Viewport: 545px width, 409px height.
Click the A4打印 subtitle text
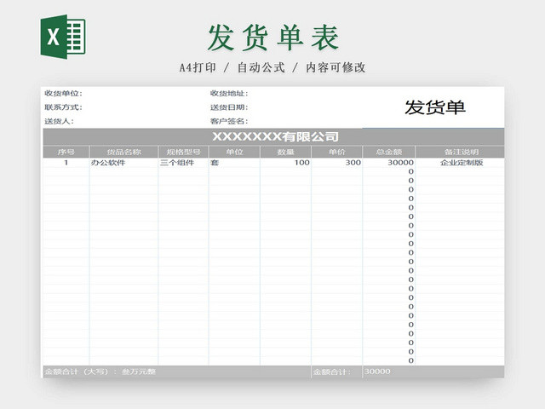(198, 67)
